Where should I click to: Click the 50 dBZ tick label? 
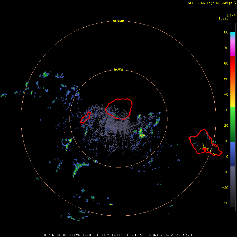(226, 79)
